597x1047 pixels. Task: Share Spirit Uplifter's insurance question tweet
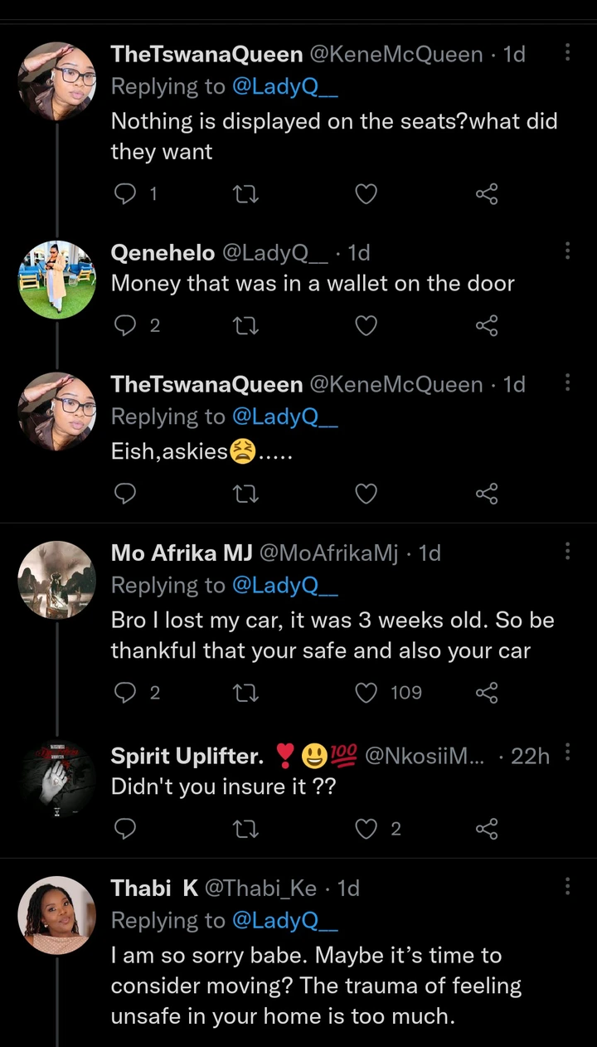pyautogui.click(x=487, y=828)
